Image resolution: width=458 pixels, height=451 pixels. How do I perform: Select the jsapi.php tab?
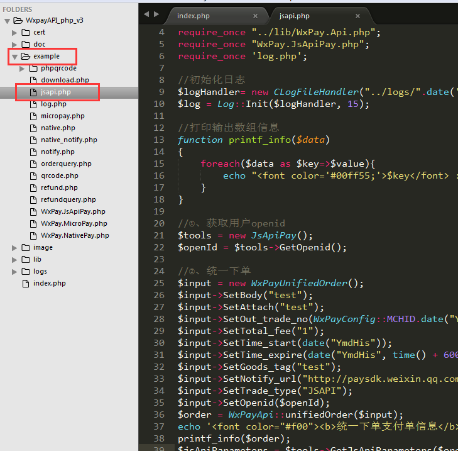tap(295, 16)
